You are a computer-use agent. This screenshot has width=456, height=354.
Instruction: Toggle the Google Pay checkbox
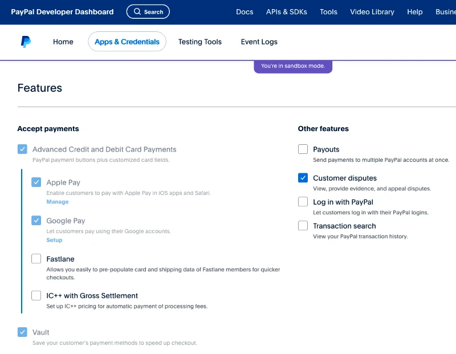(x=36, y=221)
